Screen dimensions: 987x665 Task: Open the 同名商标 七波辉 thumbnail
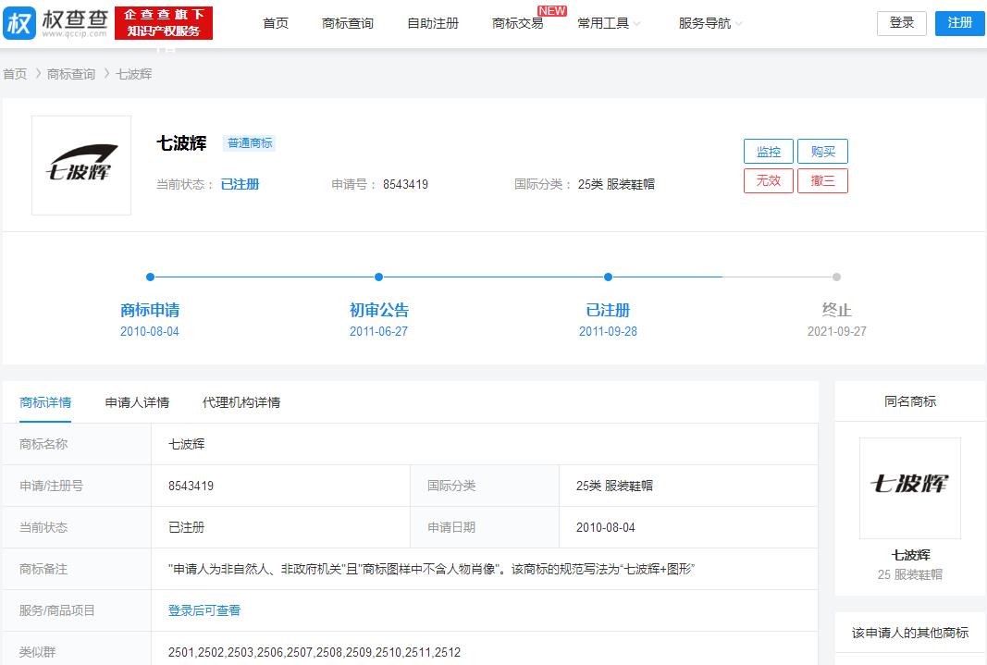909,487
